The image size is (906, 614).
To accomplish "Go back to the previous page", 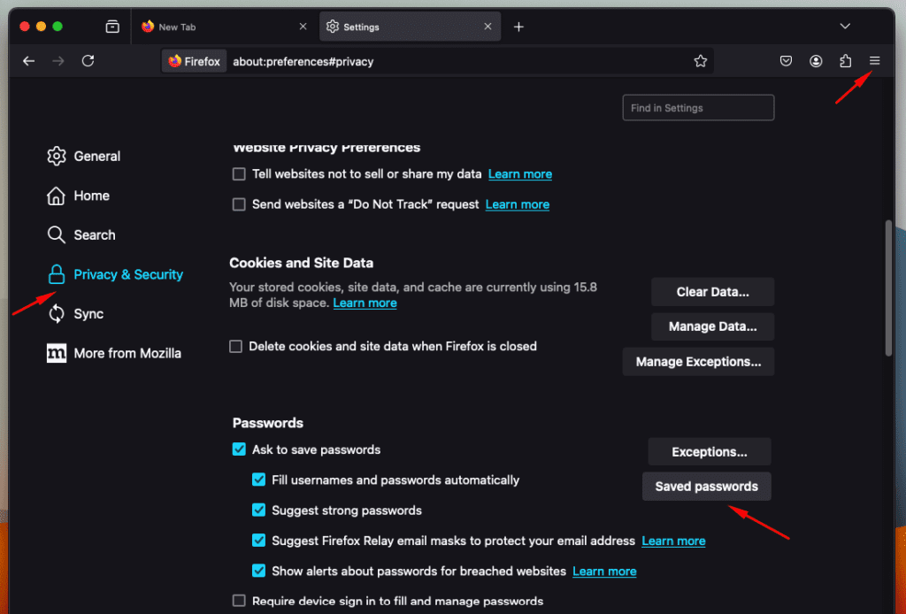I will click(29, 61).
